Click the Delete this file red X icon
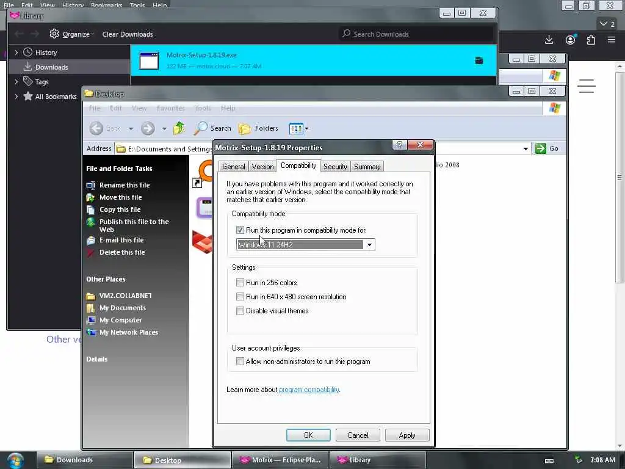Image resolution: width=625 pixels, height=469 pixels. (x=90, y=252)
